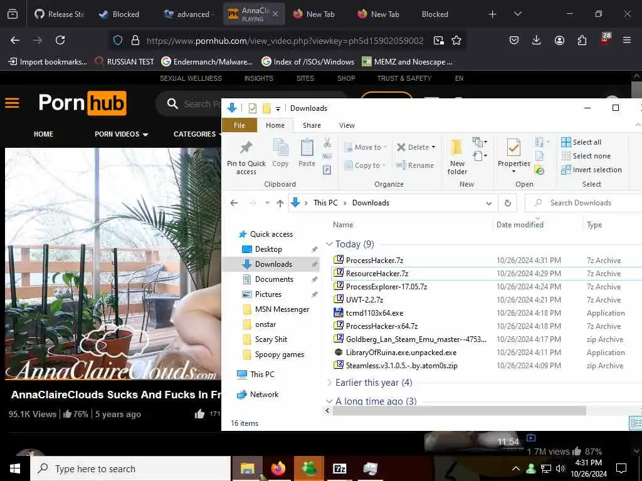Screen dimensions: 642x481
Task: Click the Firefox back arrow
Action: [15, 40]
